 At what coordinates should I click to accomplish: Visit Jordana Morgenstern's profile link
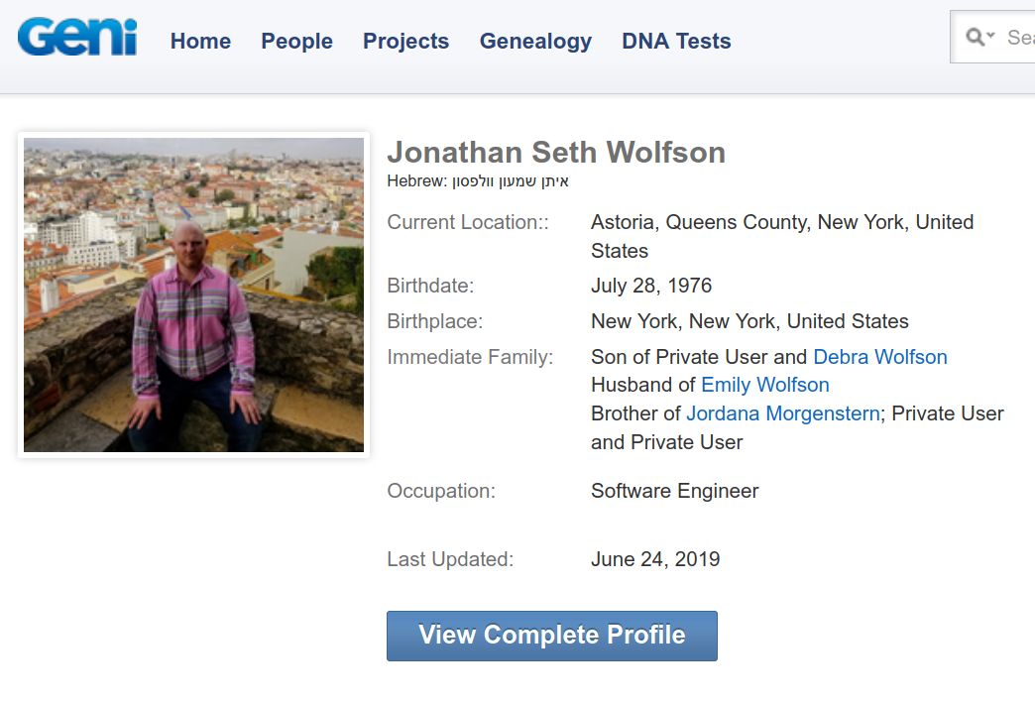click(782, 413)
